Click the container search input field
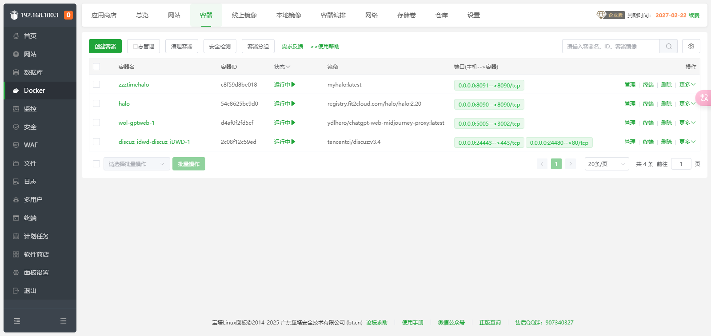711x336 pixels. [x=611, y=46]
